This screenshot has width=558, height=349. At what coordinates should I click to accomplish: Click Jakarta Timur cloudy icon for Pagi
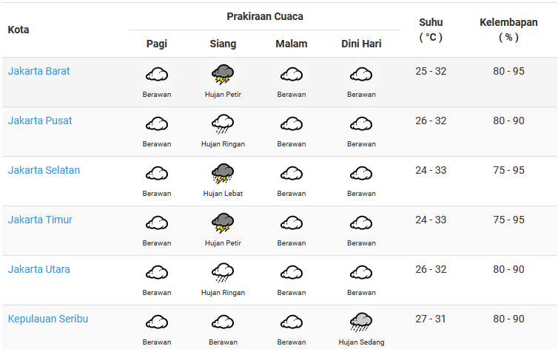(x=156, y=223)
